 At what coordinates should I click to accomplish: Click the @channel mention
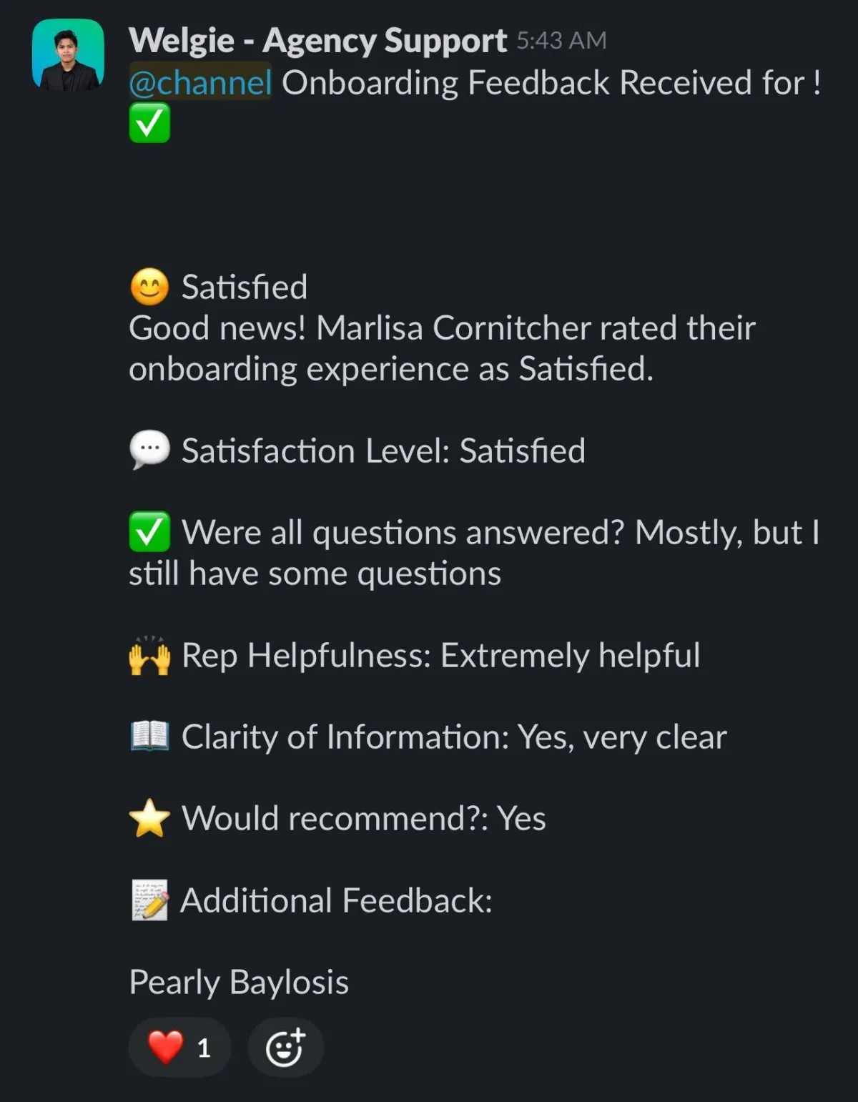tap(200, 83)
